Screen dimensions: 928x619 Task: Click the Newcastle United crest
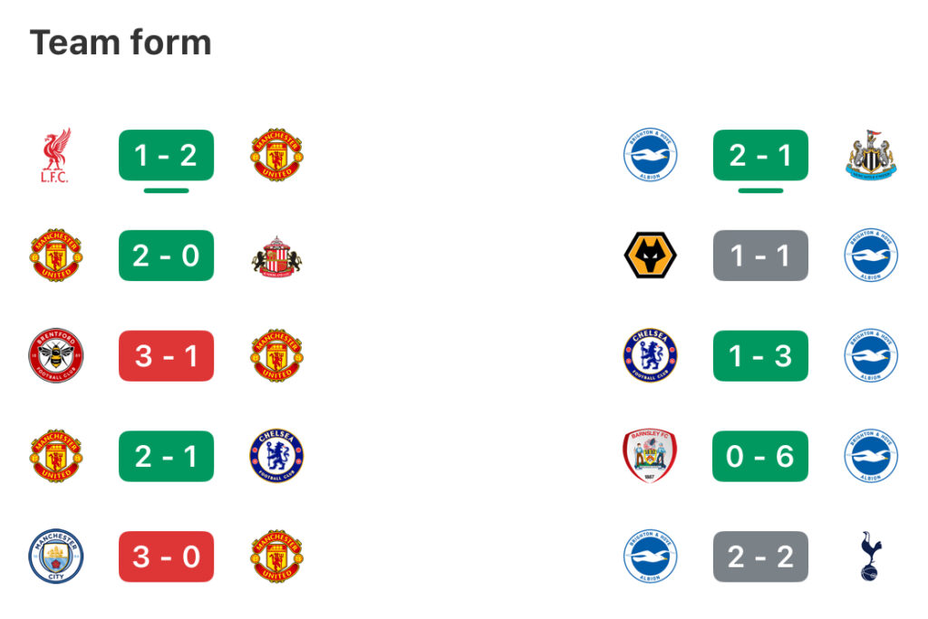click(x=870, y=155)
